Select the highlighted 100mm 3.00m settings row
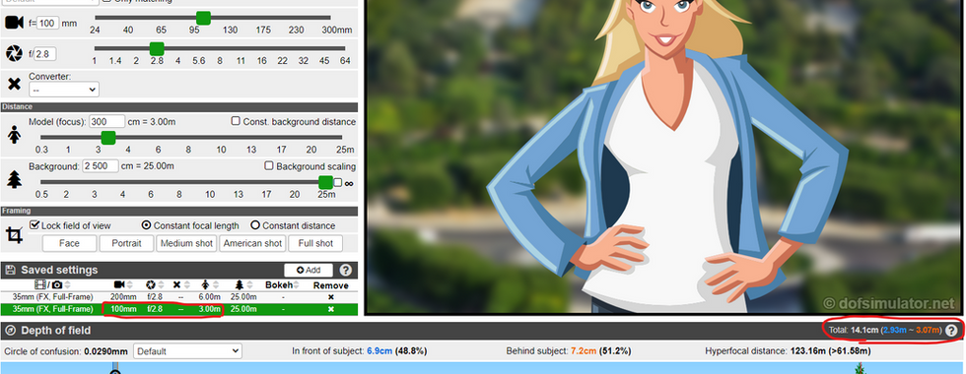Viewport: 966px width, 374px height. [x=178, y=309]
